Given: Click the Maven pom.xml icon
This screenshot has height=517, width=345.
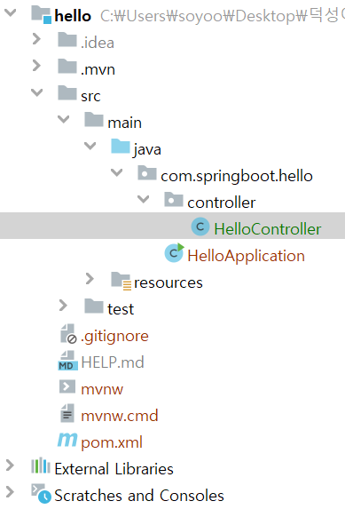Looking at the screenshot, I should pos(67,440).
